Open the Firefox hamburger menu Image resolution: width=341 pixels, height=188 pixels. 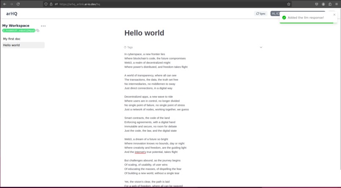336,4
